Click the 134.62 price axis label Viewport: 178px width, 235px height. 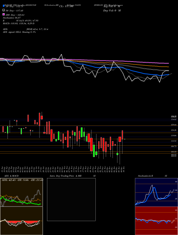point(174,119)
